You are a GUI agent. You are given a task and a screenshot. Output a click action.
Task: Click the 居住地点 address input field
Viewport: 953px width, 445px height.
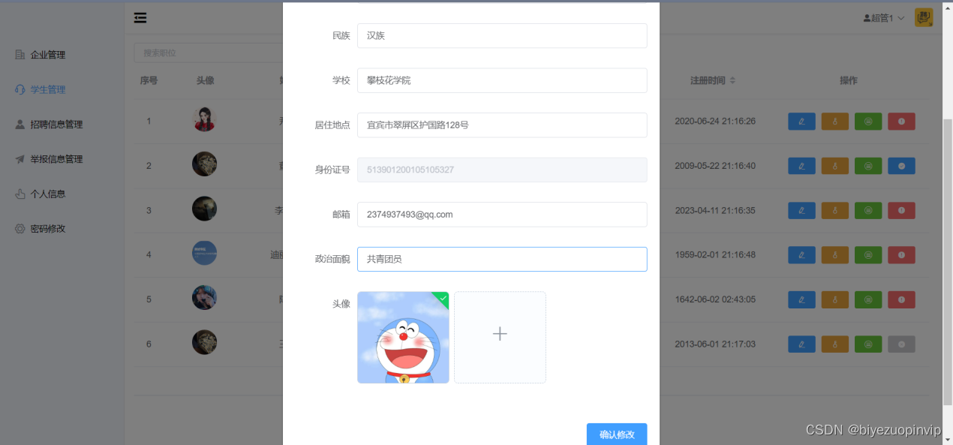tap(502, 125)
